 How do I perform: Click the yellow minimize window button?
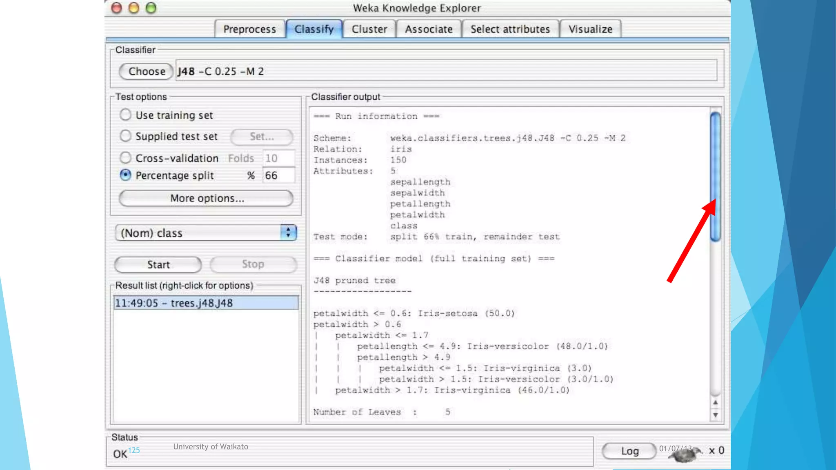click(x=134, y=8)
